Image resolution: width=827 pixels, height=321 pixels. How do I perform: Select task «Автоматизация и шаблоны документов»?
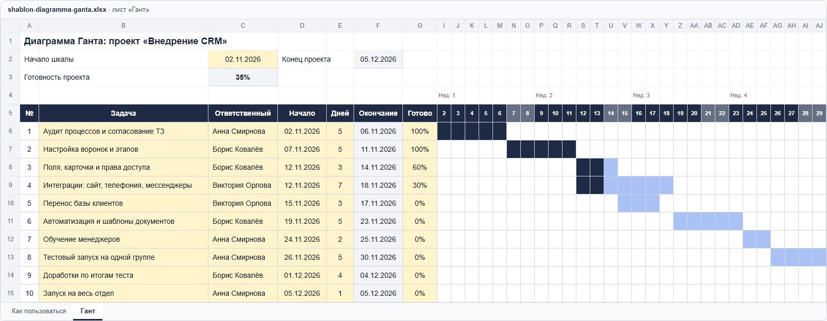click(x=124, y=221)
